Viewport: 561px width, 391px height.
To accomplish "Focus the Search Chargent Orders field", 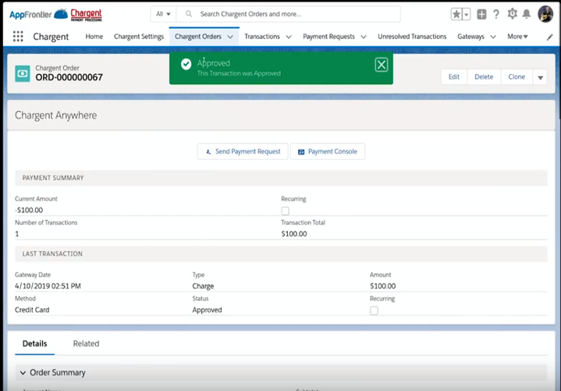I will point(289,14).
